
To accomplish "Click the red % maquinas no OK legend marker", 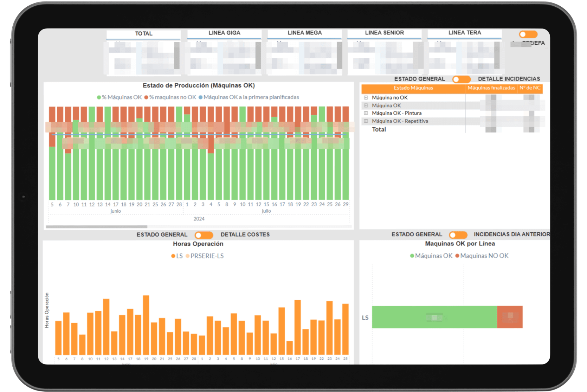I will tap(146, 97).
